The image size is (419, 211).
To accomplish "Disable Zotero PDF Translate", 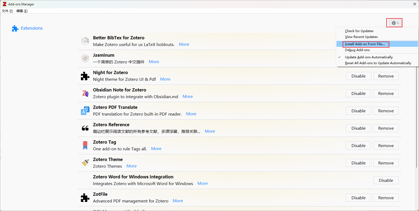I will pos(358,111).
